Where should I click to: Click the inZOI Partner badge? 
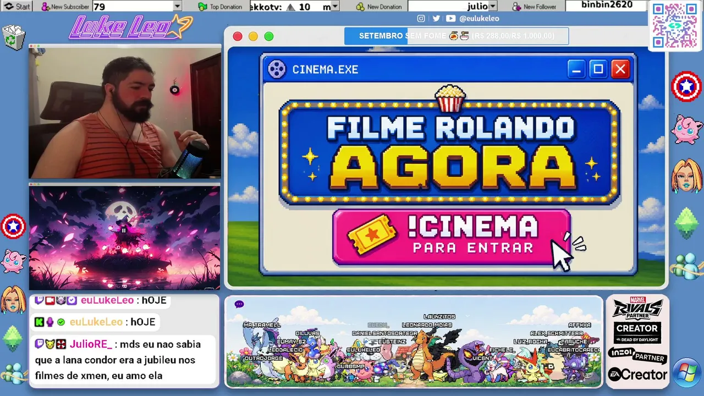tap(637, 355)
